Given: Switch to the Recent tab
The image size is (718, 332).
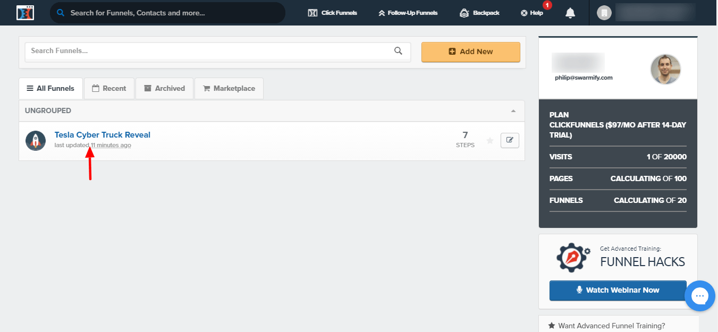Looking at the screenshot, I should [x=109, y=89].
